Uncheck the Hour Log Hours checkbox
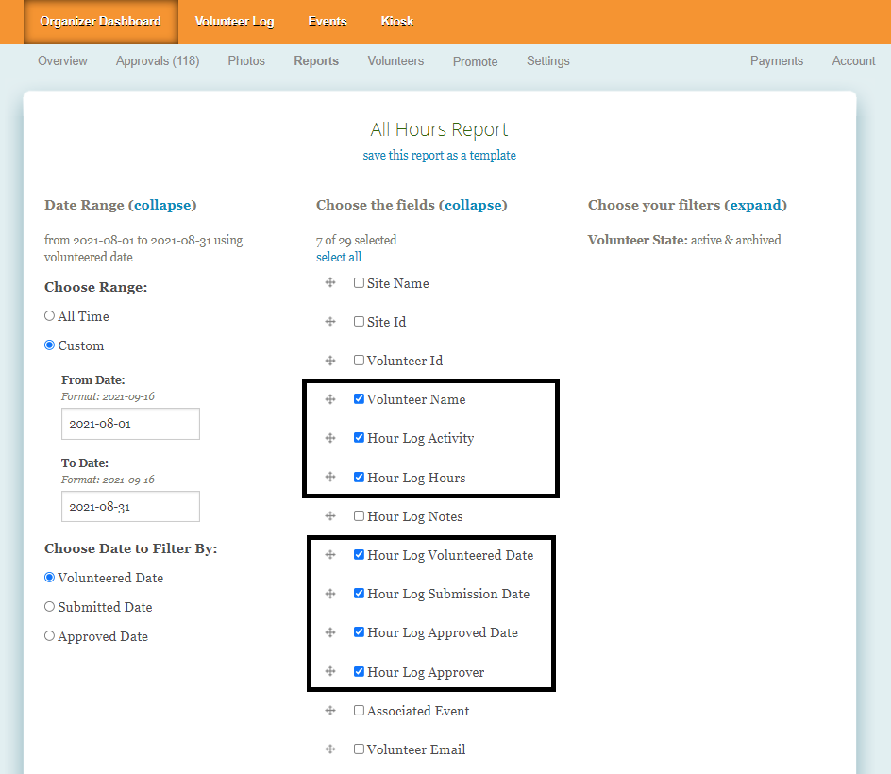 [x=359, y=477]
